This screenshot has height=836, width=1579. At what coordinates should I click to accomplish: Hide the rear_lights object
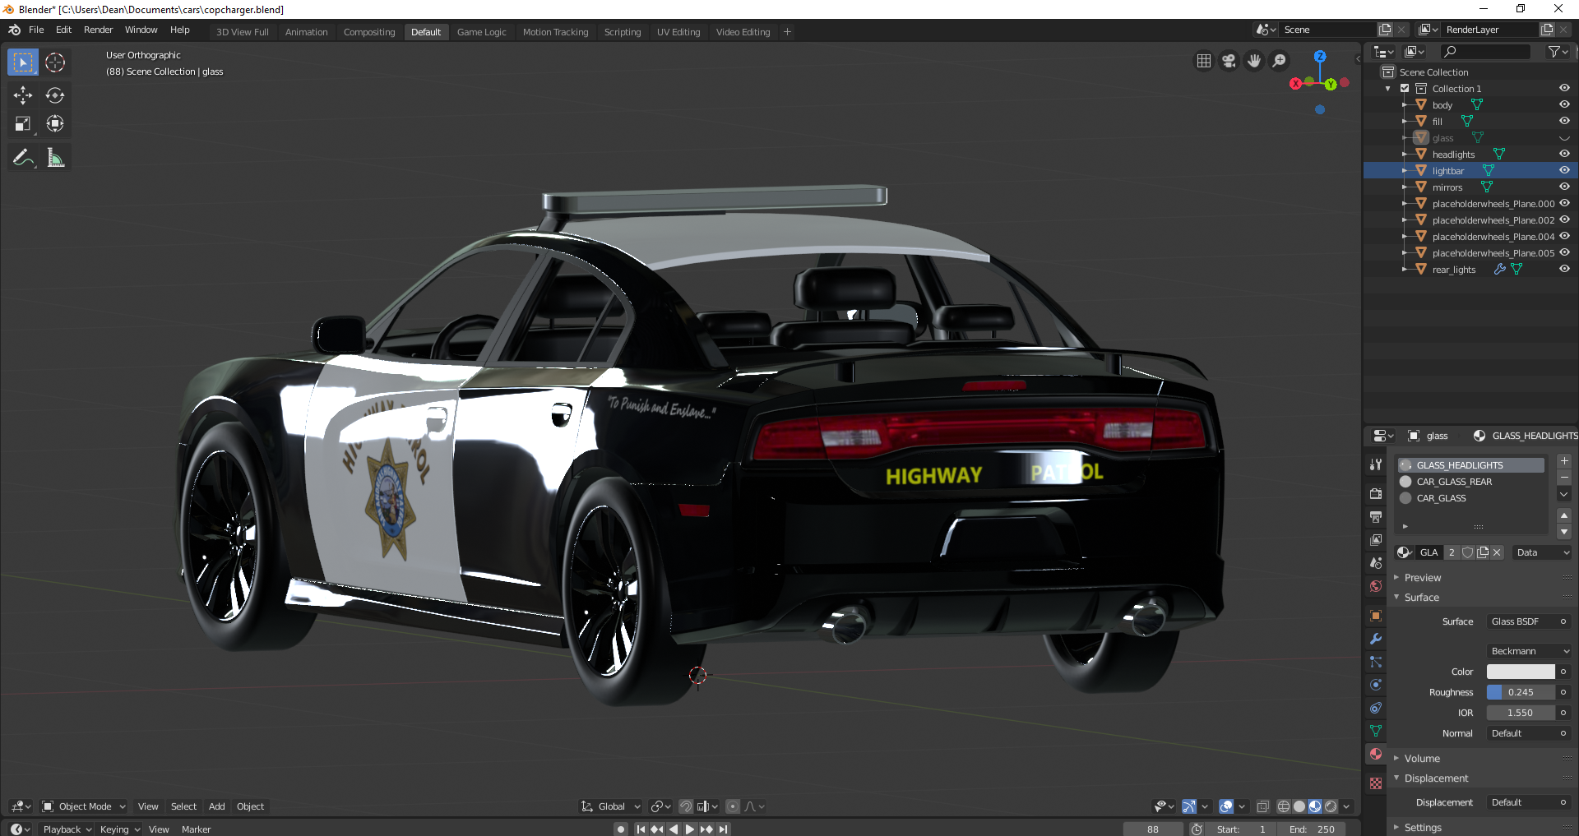(x=1564, y=270)
